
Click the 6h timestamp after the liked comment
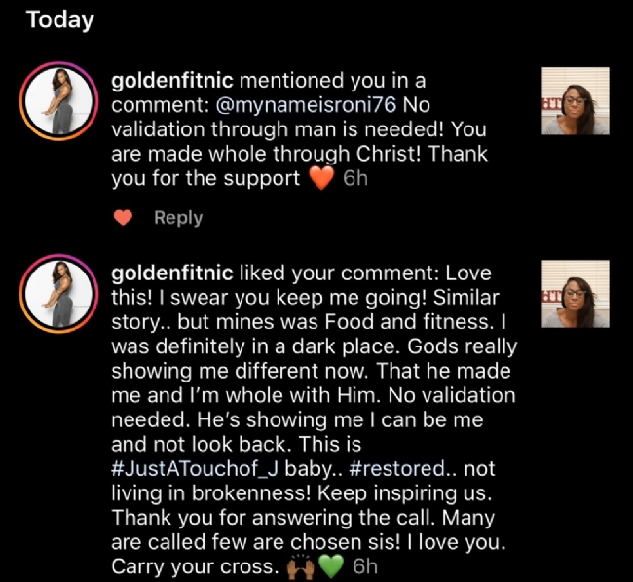[365, 567]
